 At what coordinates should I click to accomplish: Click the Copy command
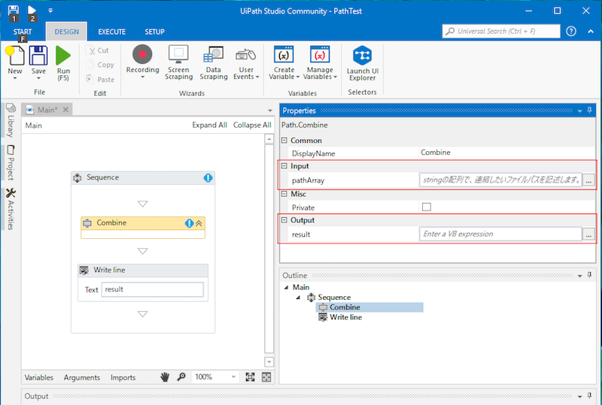click(101, 65)
